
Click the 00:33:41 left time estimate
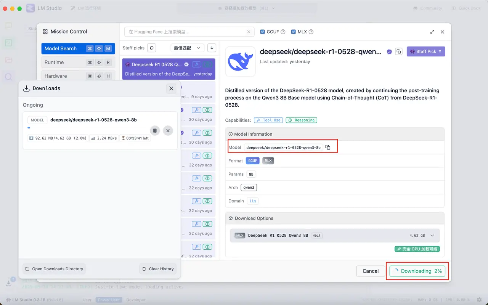point(135,138)
